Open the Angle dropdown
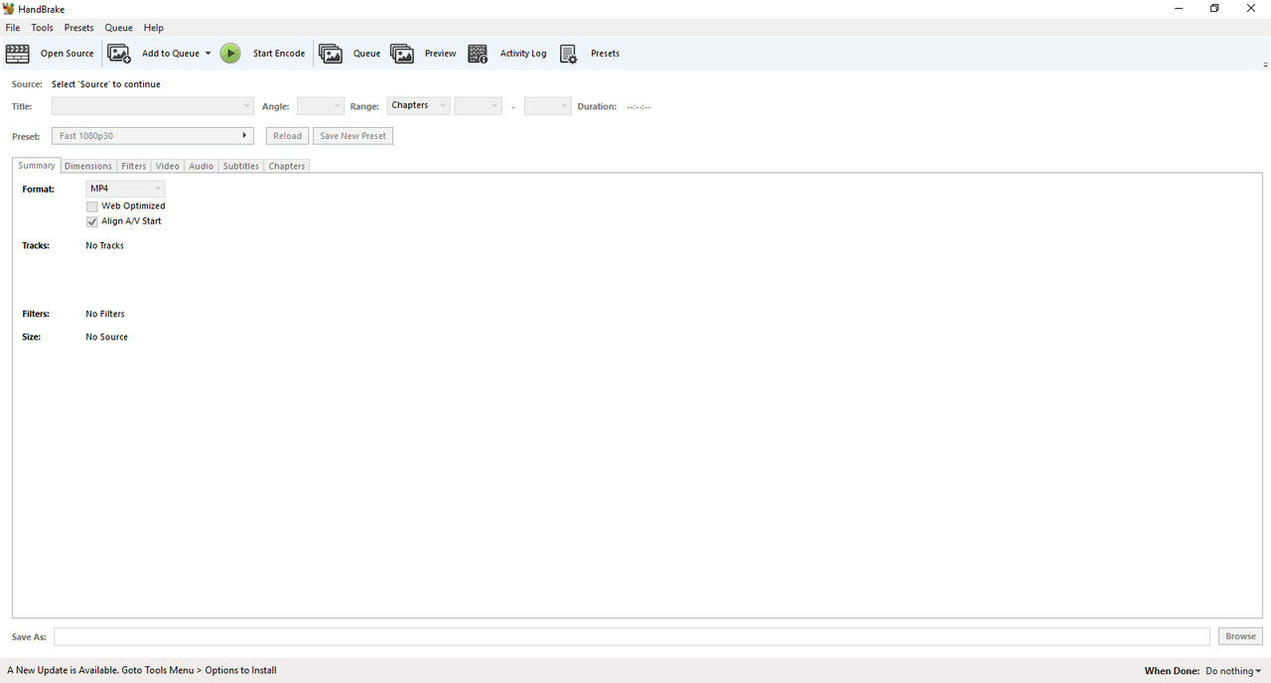The width and height of the screenshot is (1271, 683). coord(321,105)
